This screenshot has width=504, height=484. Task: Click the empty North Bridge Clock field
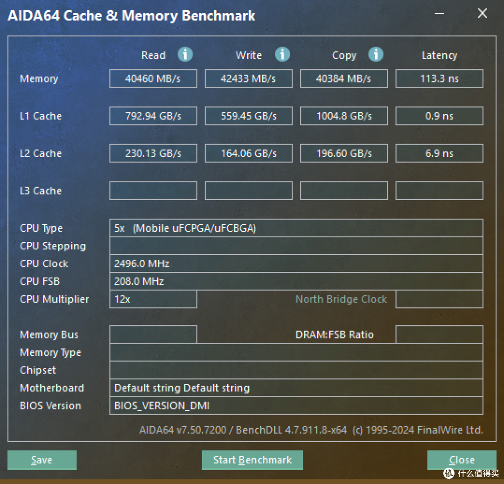[x=440, y=299]
